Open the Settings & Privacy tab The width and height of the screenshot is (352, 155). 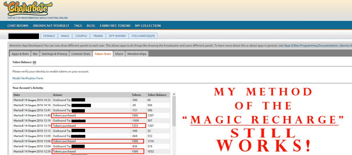(x=54, y=54)
